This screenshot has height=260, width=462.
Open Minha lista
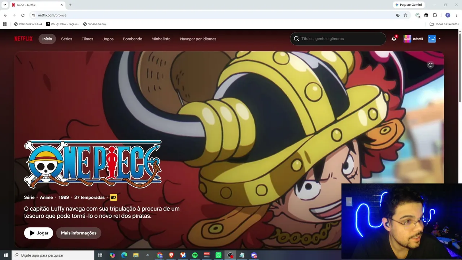(161, 39)
